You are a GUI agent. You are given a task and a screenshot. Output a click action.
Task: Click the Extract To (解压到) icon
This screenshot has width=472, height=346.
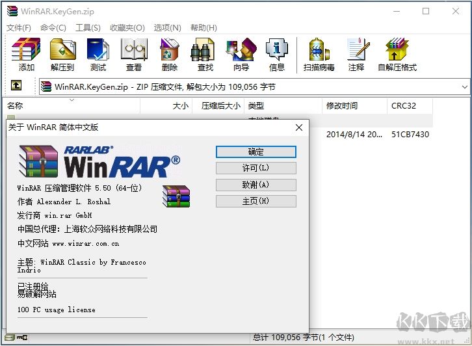[62, 55]
